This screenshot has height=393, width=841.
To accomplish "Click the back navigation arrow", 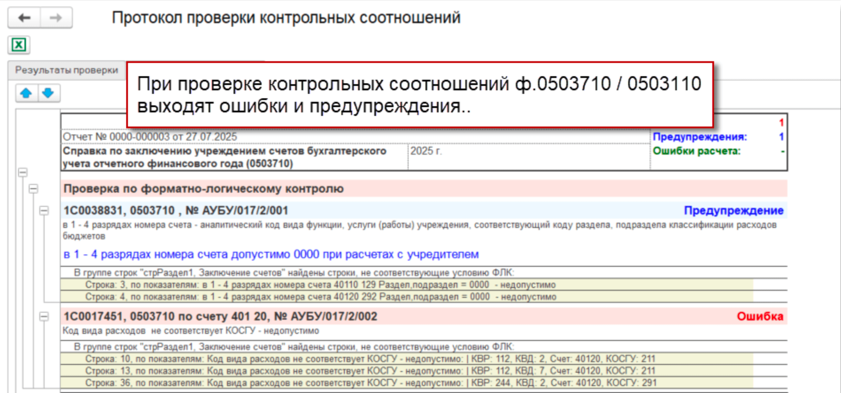I will [x=25, y=18].
